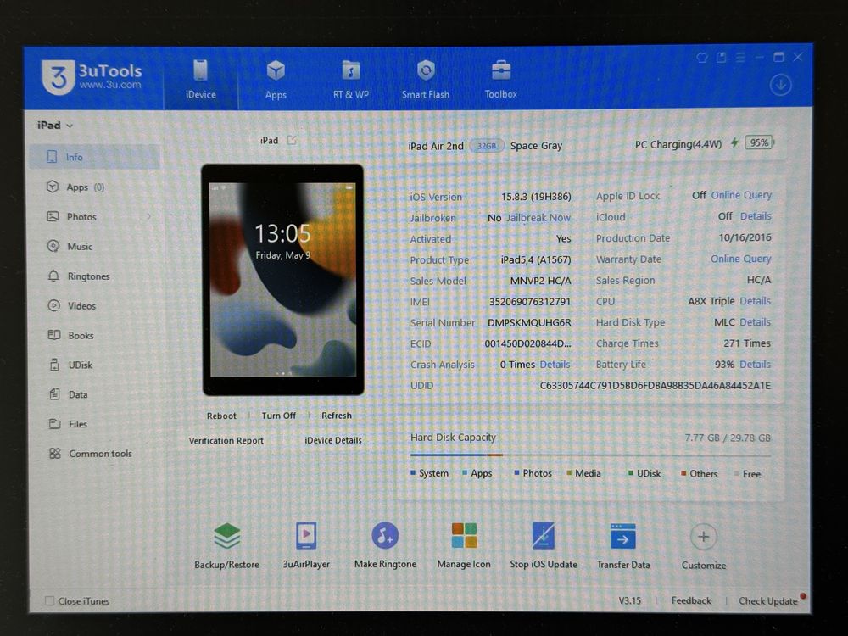This screenshot has height=636, width=848.
Task: Open the Apps tab in top bar
Action: pos(276,80)
